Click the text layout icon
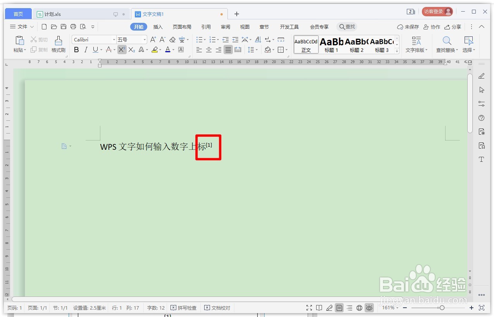The height and width of the screenshot is (317, 494). (x=416, y=44)
